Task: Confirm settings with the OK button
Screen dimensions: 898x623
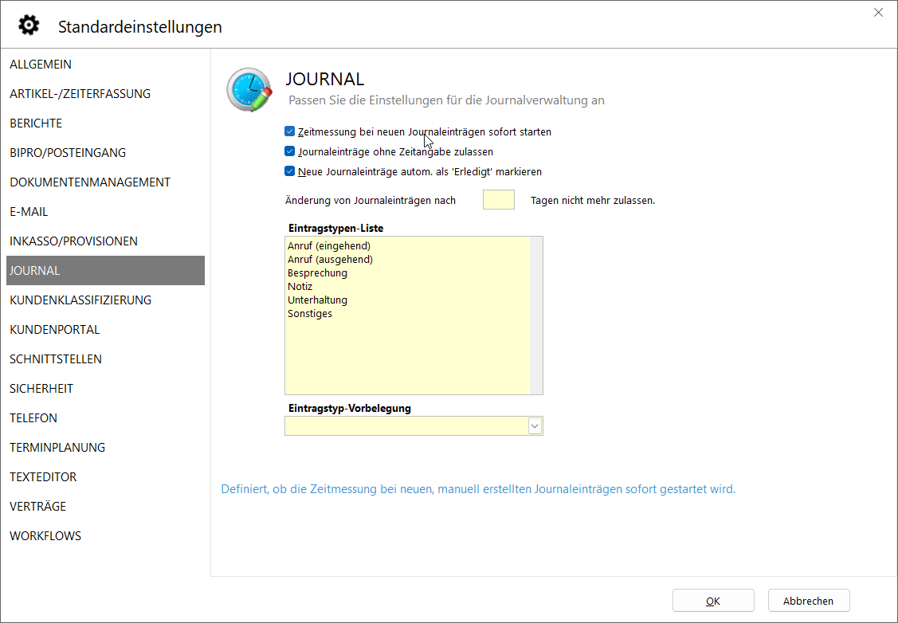Action: 712,601
